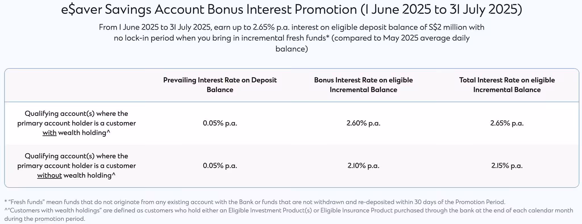
Task: Click the second row's "Qualifying account(s) where the" text
Action: coord(76,156)
